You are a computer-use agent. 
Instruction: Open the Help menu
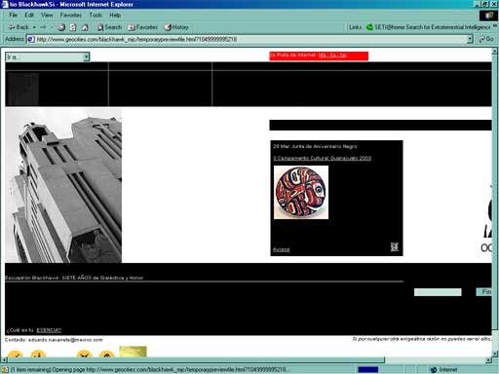coord(115,15)
